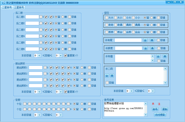Open 本级容错 dropdown in 型态 group
This screenshot has width=185, height=122.
click(x=131, y=91)
